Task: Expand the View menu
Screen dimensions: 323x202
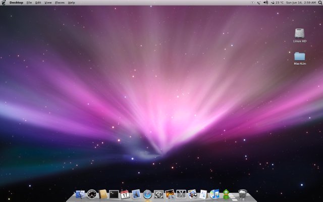Action: tap(48, 3)
